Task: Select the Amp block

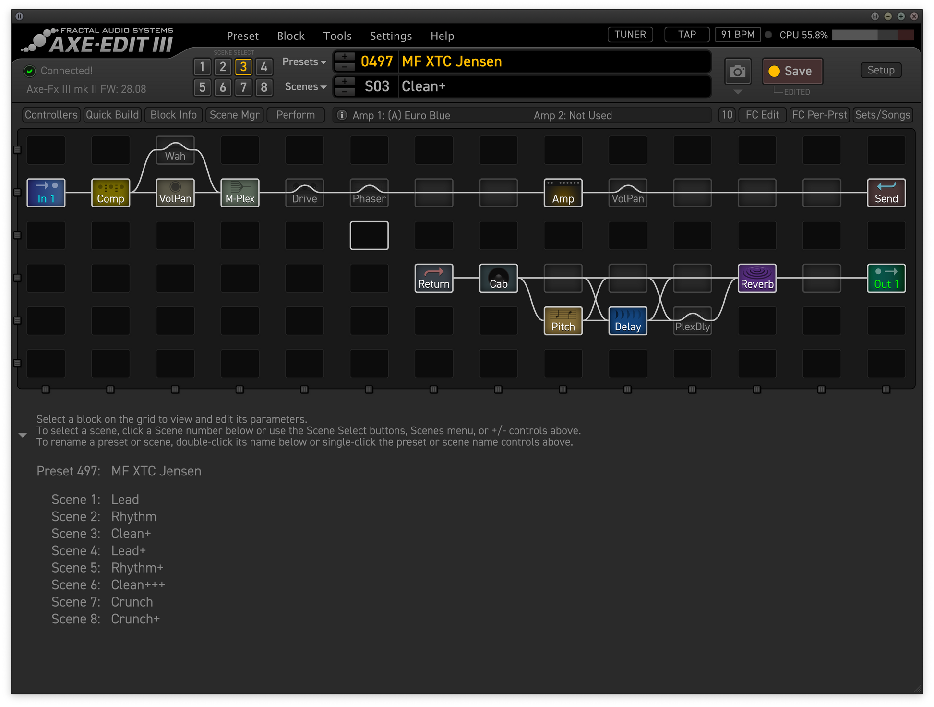Action: (563, 193)
